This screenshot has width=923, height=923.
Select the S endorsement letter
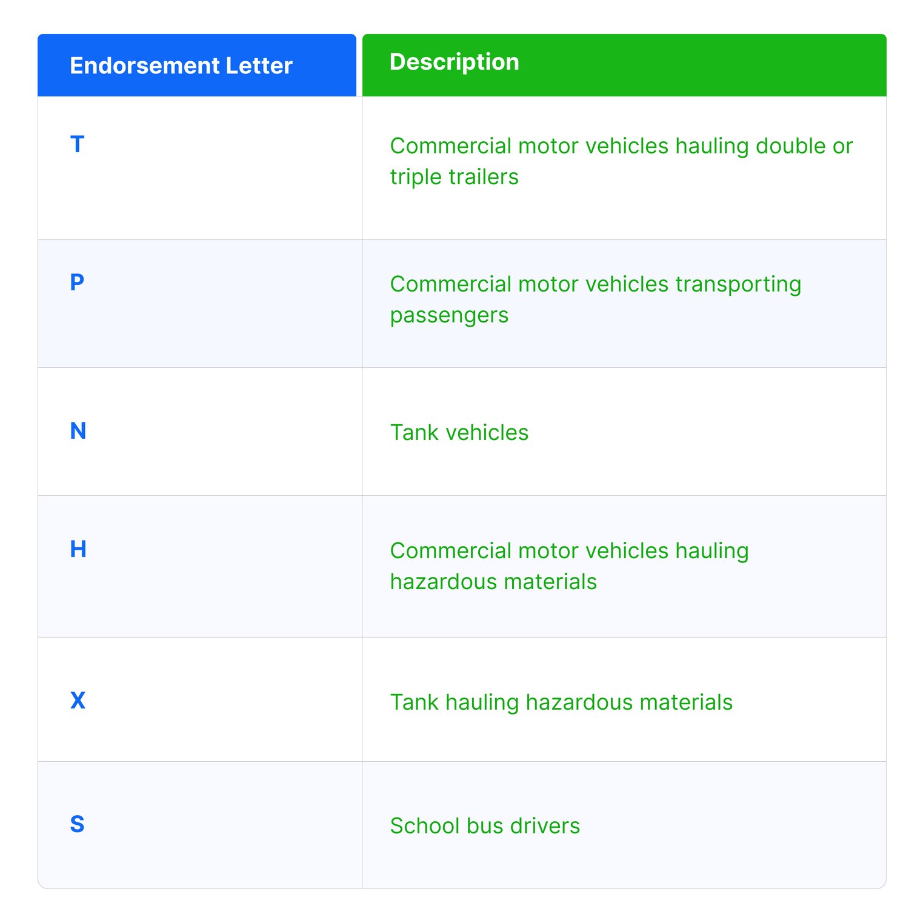[x=77, y=824]
